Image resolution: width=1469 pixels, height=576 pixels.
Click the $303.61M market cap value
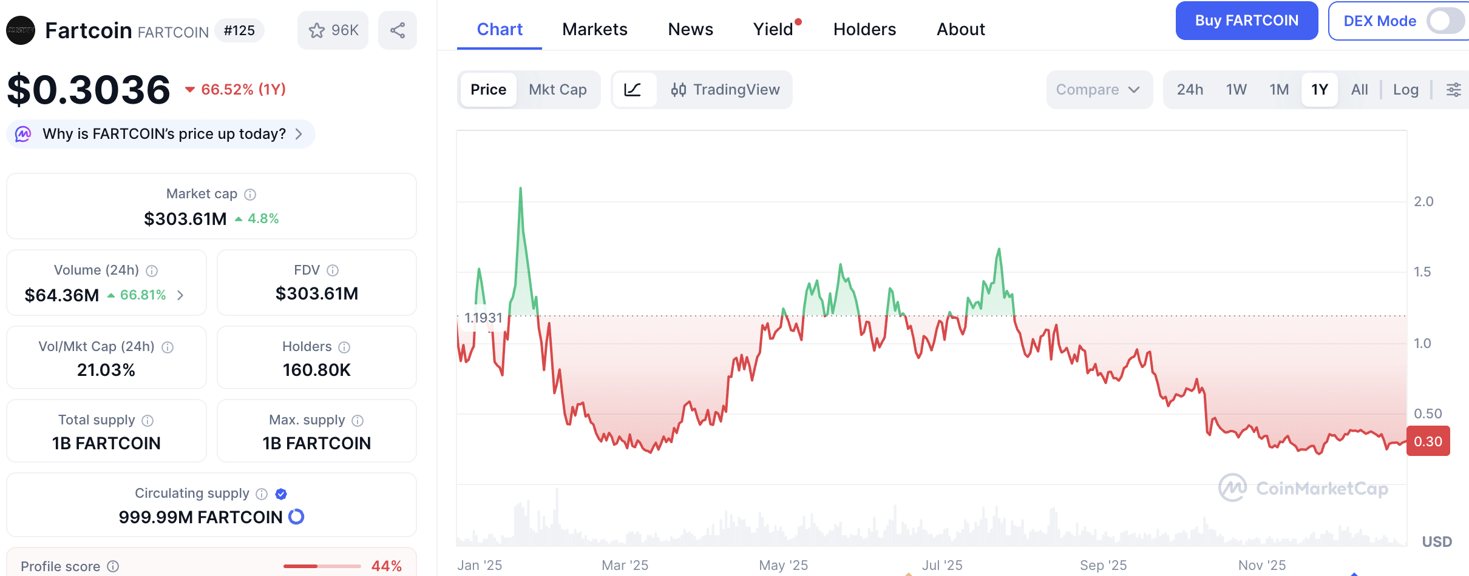click(x=185, y=219)
